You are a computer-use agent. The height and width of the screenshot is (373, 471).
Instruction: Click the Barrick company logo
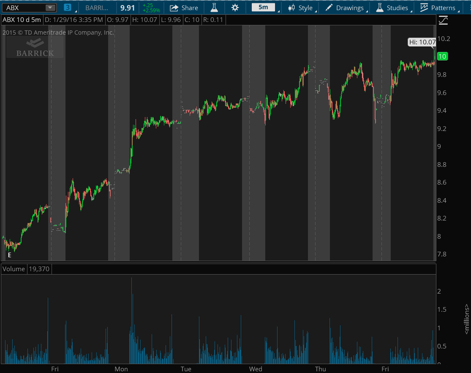[35, 47]
